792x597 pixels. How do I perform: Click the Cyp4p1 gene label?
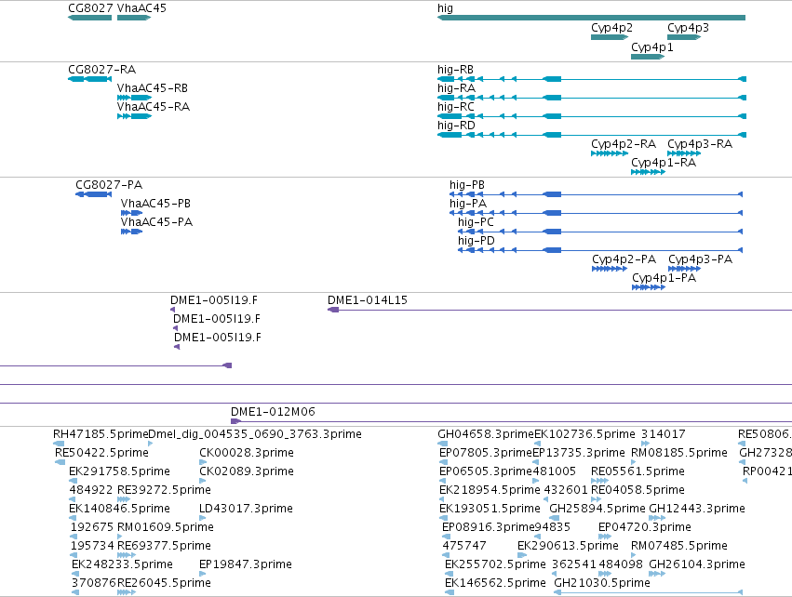(x=652, y=46)
